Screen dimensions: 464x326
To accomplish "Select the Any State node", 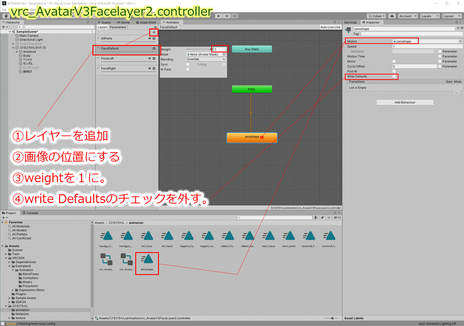I will [x=252, y=49].
